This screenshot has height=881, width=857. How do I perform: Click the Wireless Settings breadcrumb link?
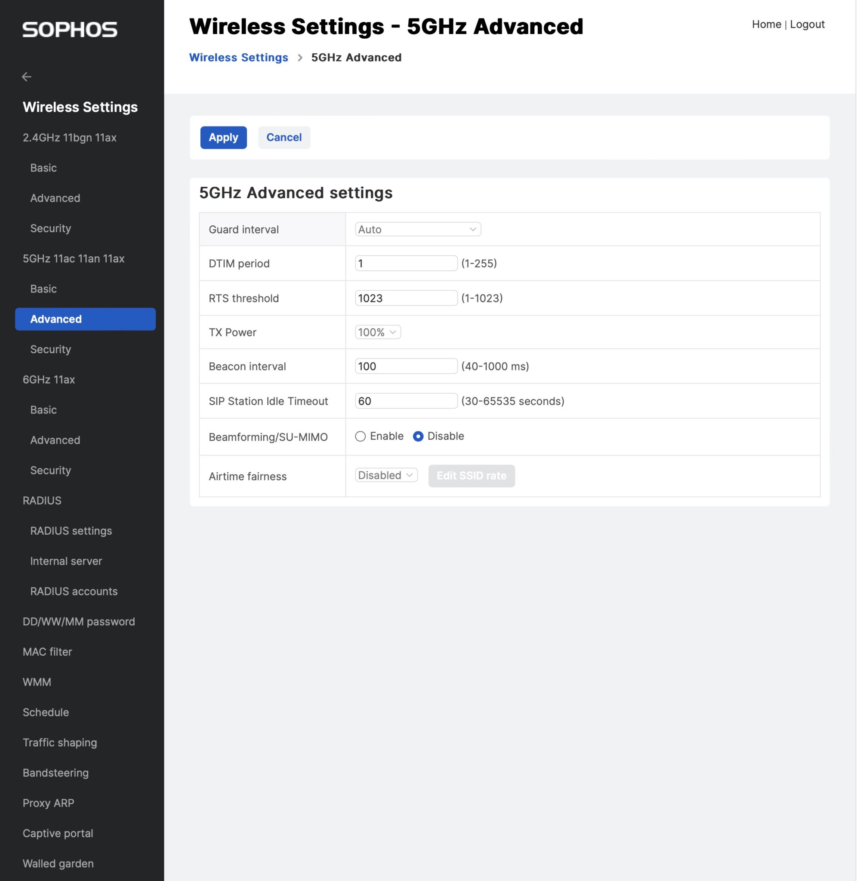coord(238,58)
